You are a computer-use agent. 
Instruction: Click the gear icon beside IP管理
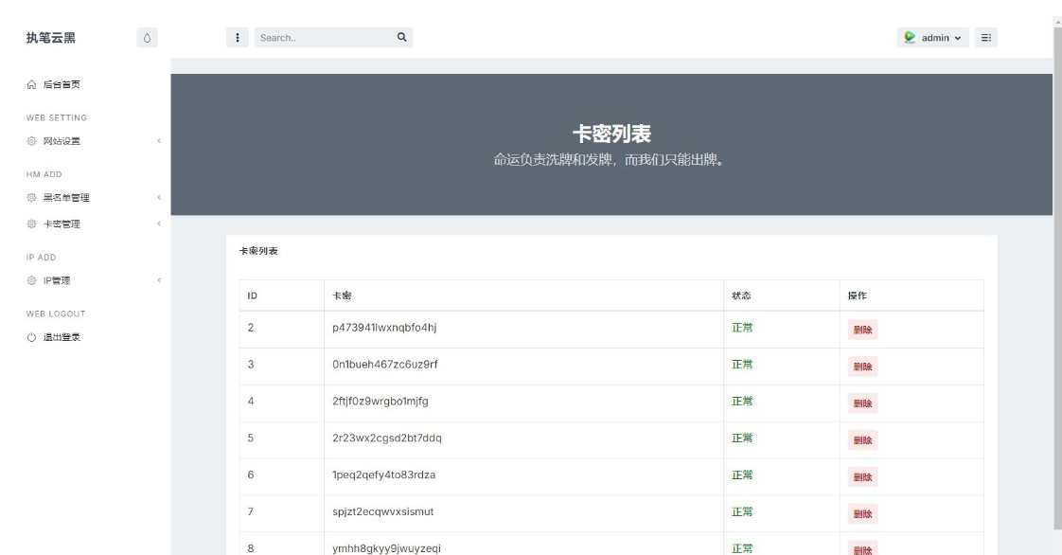click(32, 279)
